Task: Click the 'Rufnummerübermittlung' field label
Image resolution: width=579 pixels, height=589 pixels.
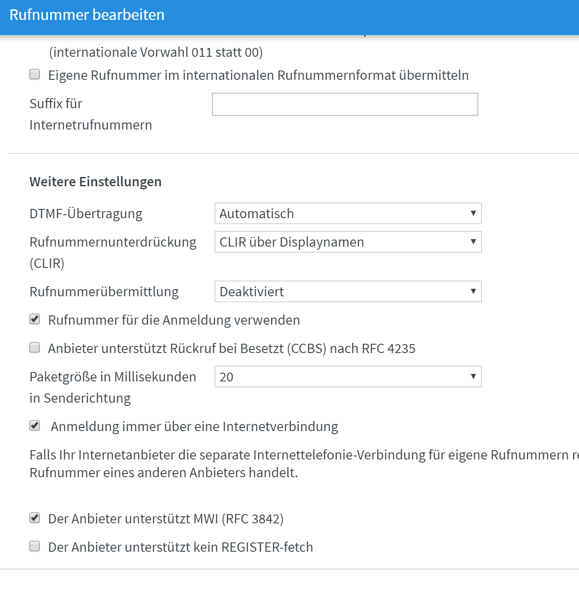Action: pos(104,292)
